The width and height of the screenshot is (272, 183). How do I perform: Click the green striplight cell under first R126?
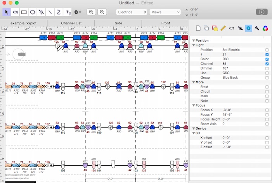[60, 37]
